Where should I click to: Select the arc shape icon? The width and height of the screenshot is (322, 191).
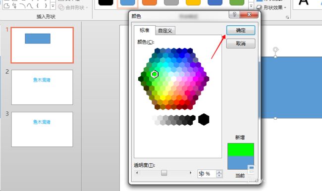tap(23, 6)
